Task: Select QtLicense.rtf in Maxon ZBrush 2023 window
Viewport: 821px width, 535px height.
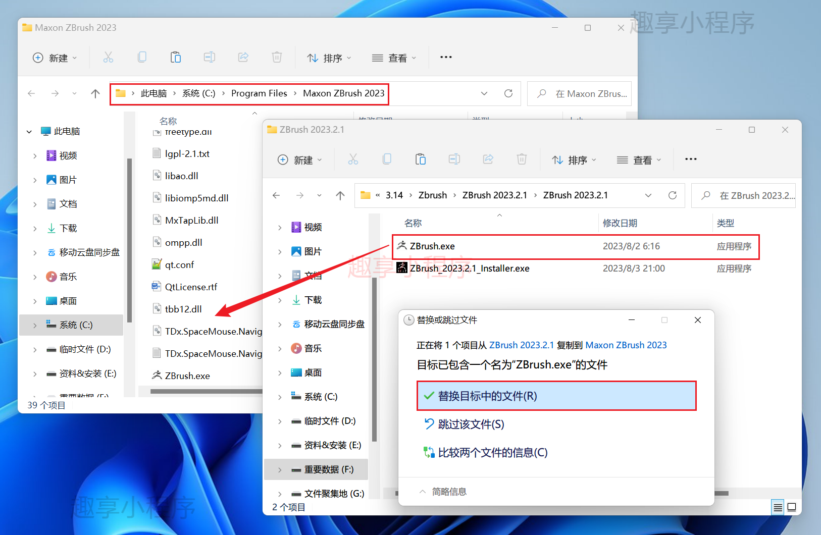Action: click(191, 287)
